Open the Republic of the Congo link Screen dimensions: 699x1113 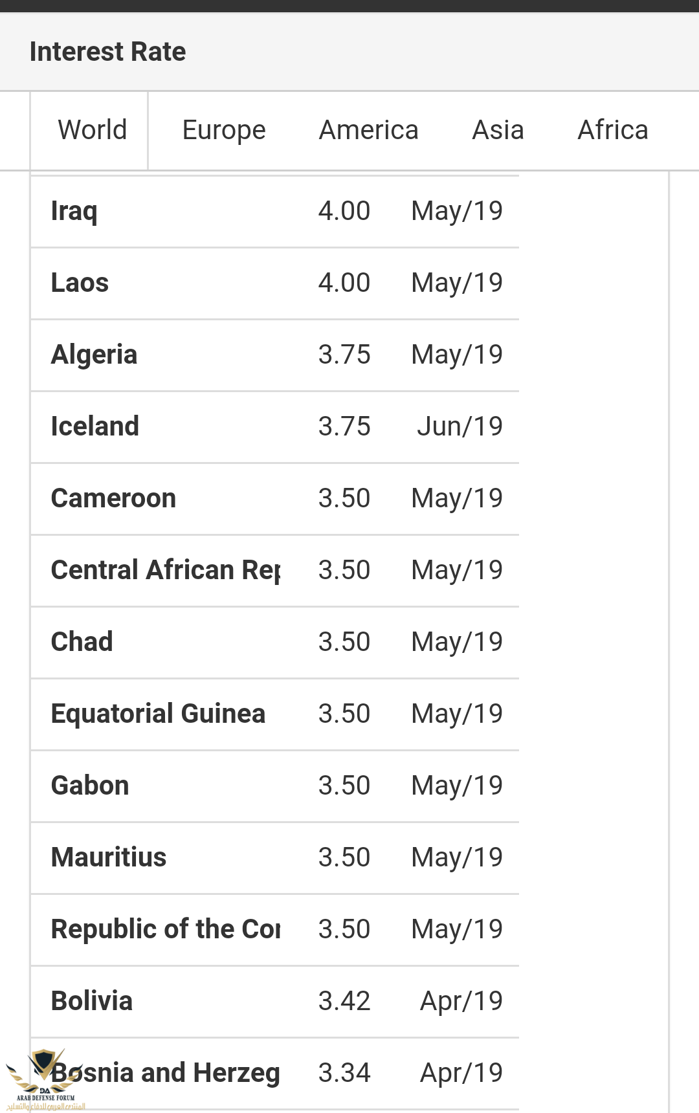(165, 929)
